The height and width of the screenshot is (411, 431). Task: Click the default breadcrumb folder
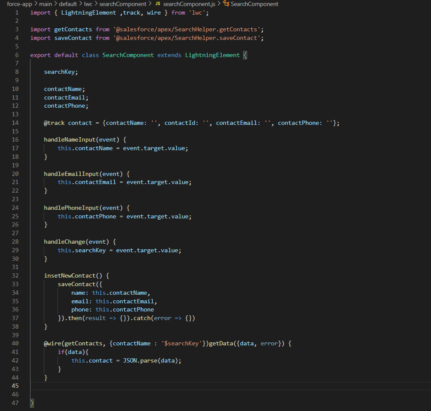68,4
